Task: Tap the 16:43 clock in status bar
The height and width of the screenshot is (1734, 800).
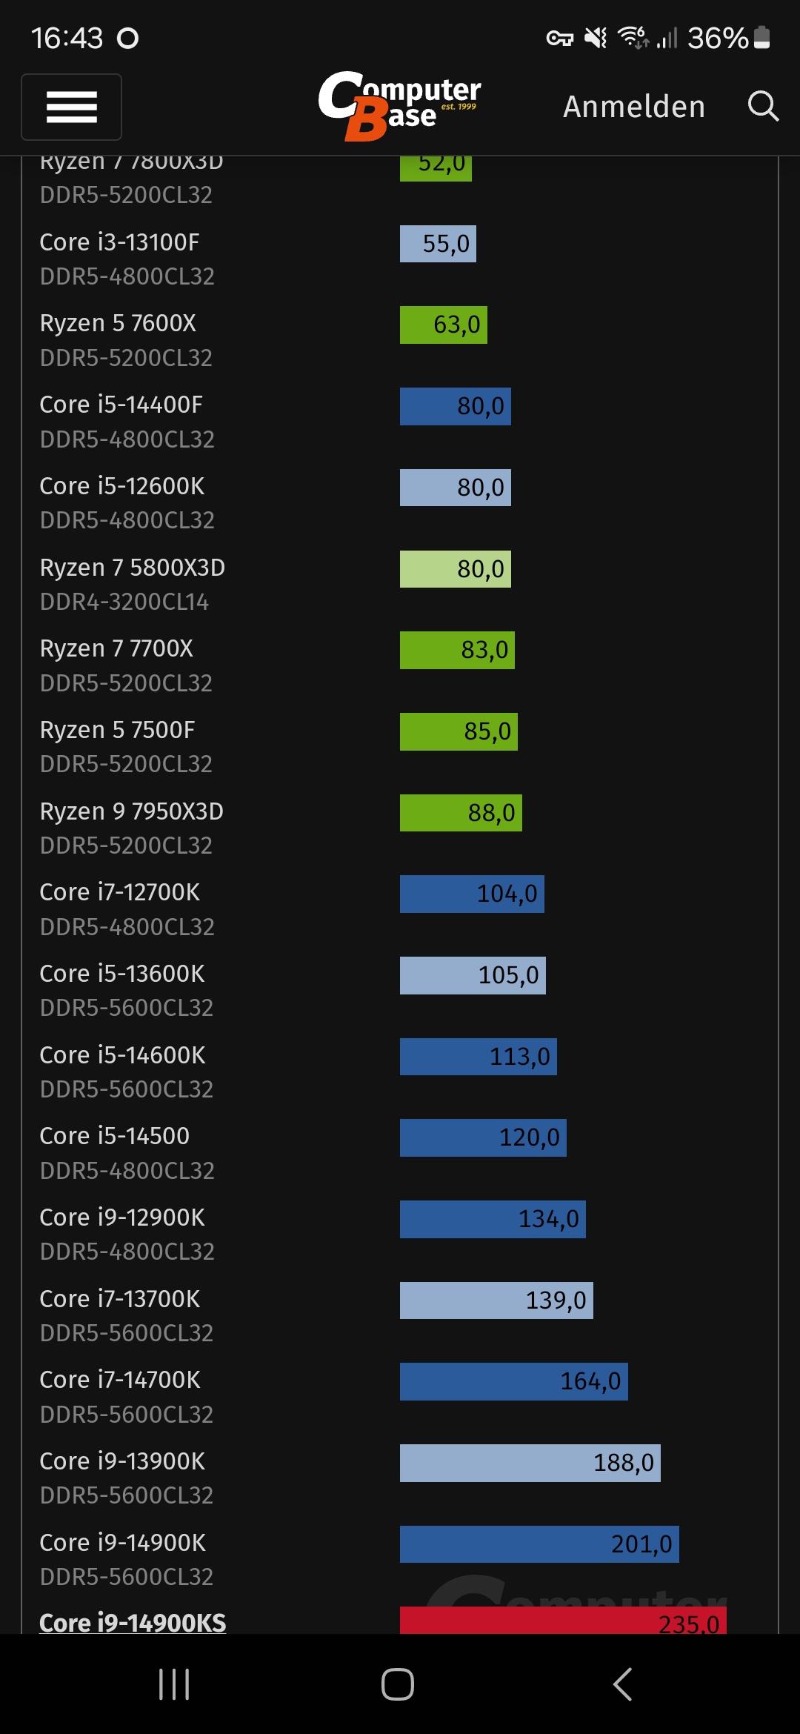Action: click(67, 38)
